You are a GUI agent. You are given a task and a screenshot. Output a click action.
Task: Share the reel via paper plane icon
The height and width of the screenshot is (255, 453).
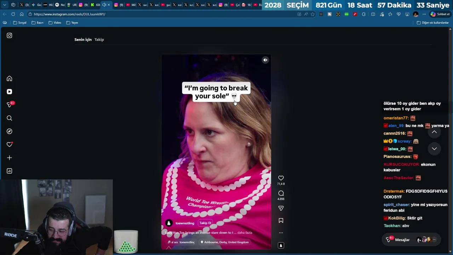(281, 209)
